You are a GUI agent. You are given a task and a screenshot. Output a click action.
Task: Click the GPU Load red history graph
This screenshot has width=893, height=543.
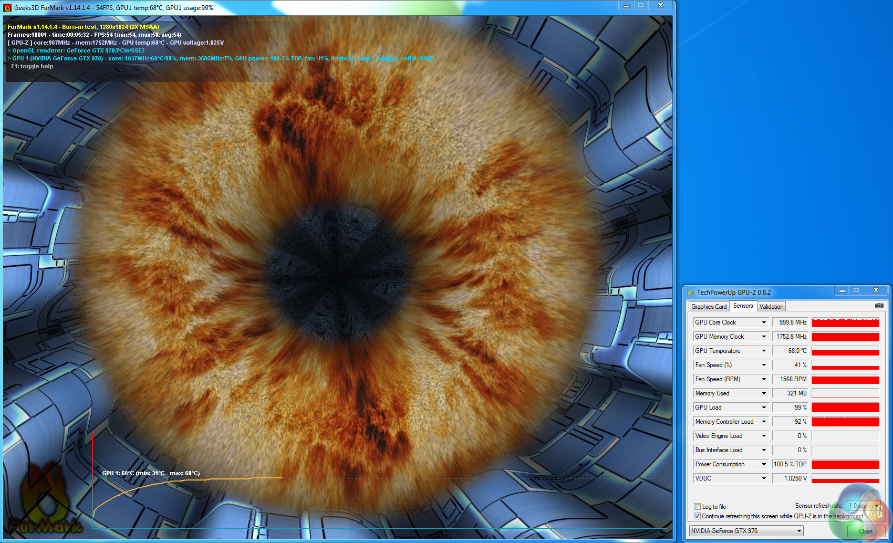click(845, 408)
